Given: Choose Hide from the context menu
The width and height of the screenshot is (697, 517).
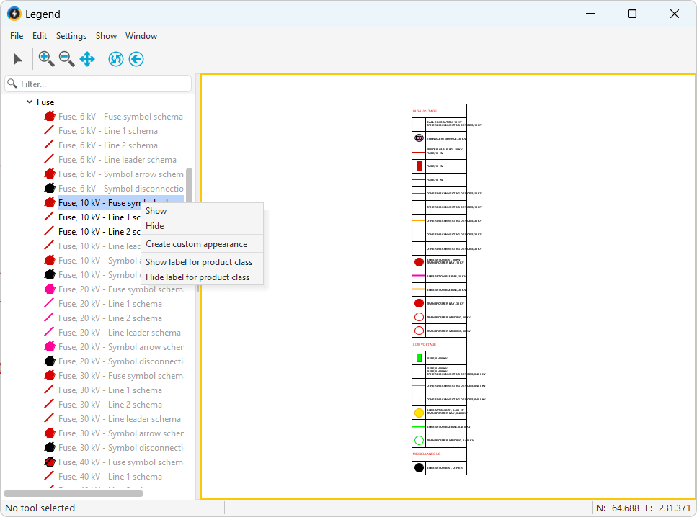Looking at the screenshot, I should tap(155, 226).
